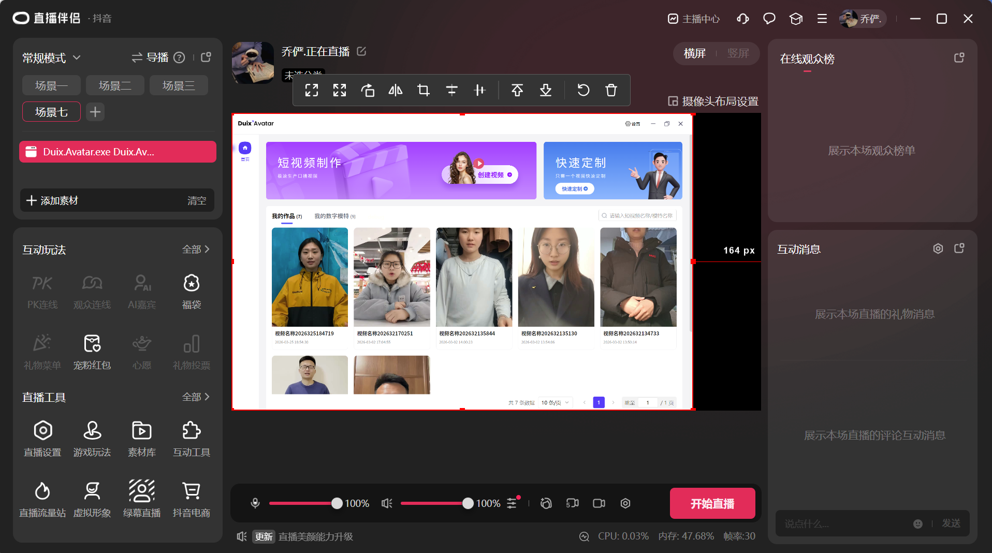The width and height of the screenshot is (992, 553).
Task: Adjust the microphone volume slider handle
Action: click(337, 503)
